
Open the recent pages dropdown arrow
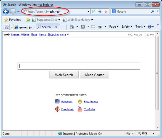18,11
